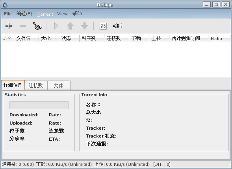
Task: Click the Add Torrent plus icon
Action: [9, 26]
